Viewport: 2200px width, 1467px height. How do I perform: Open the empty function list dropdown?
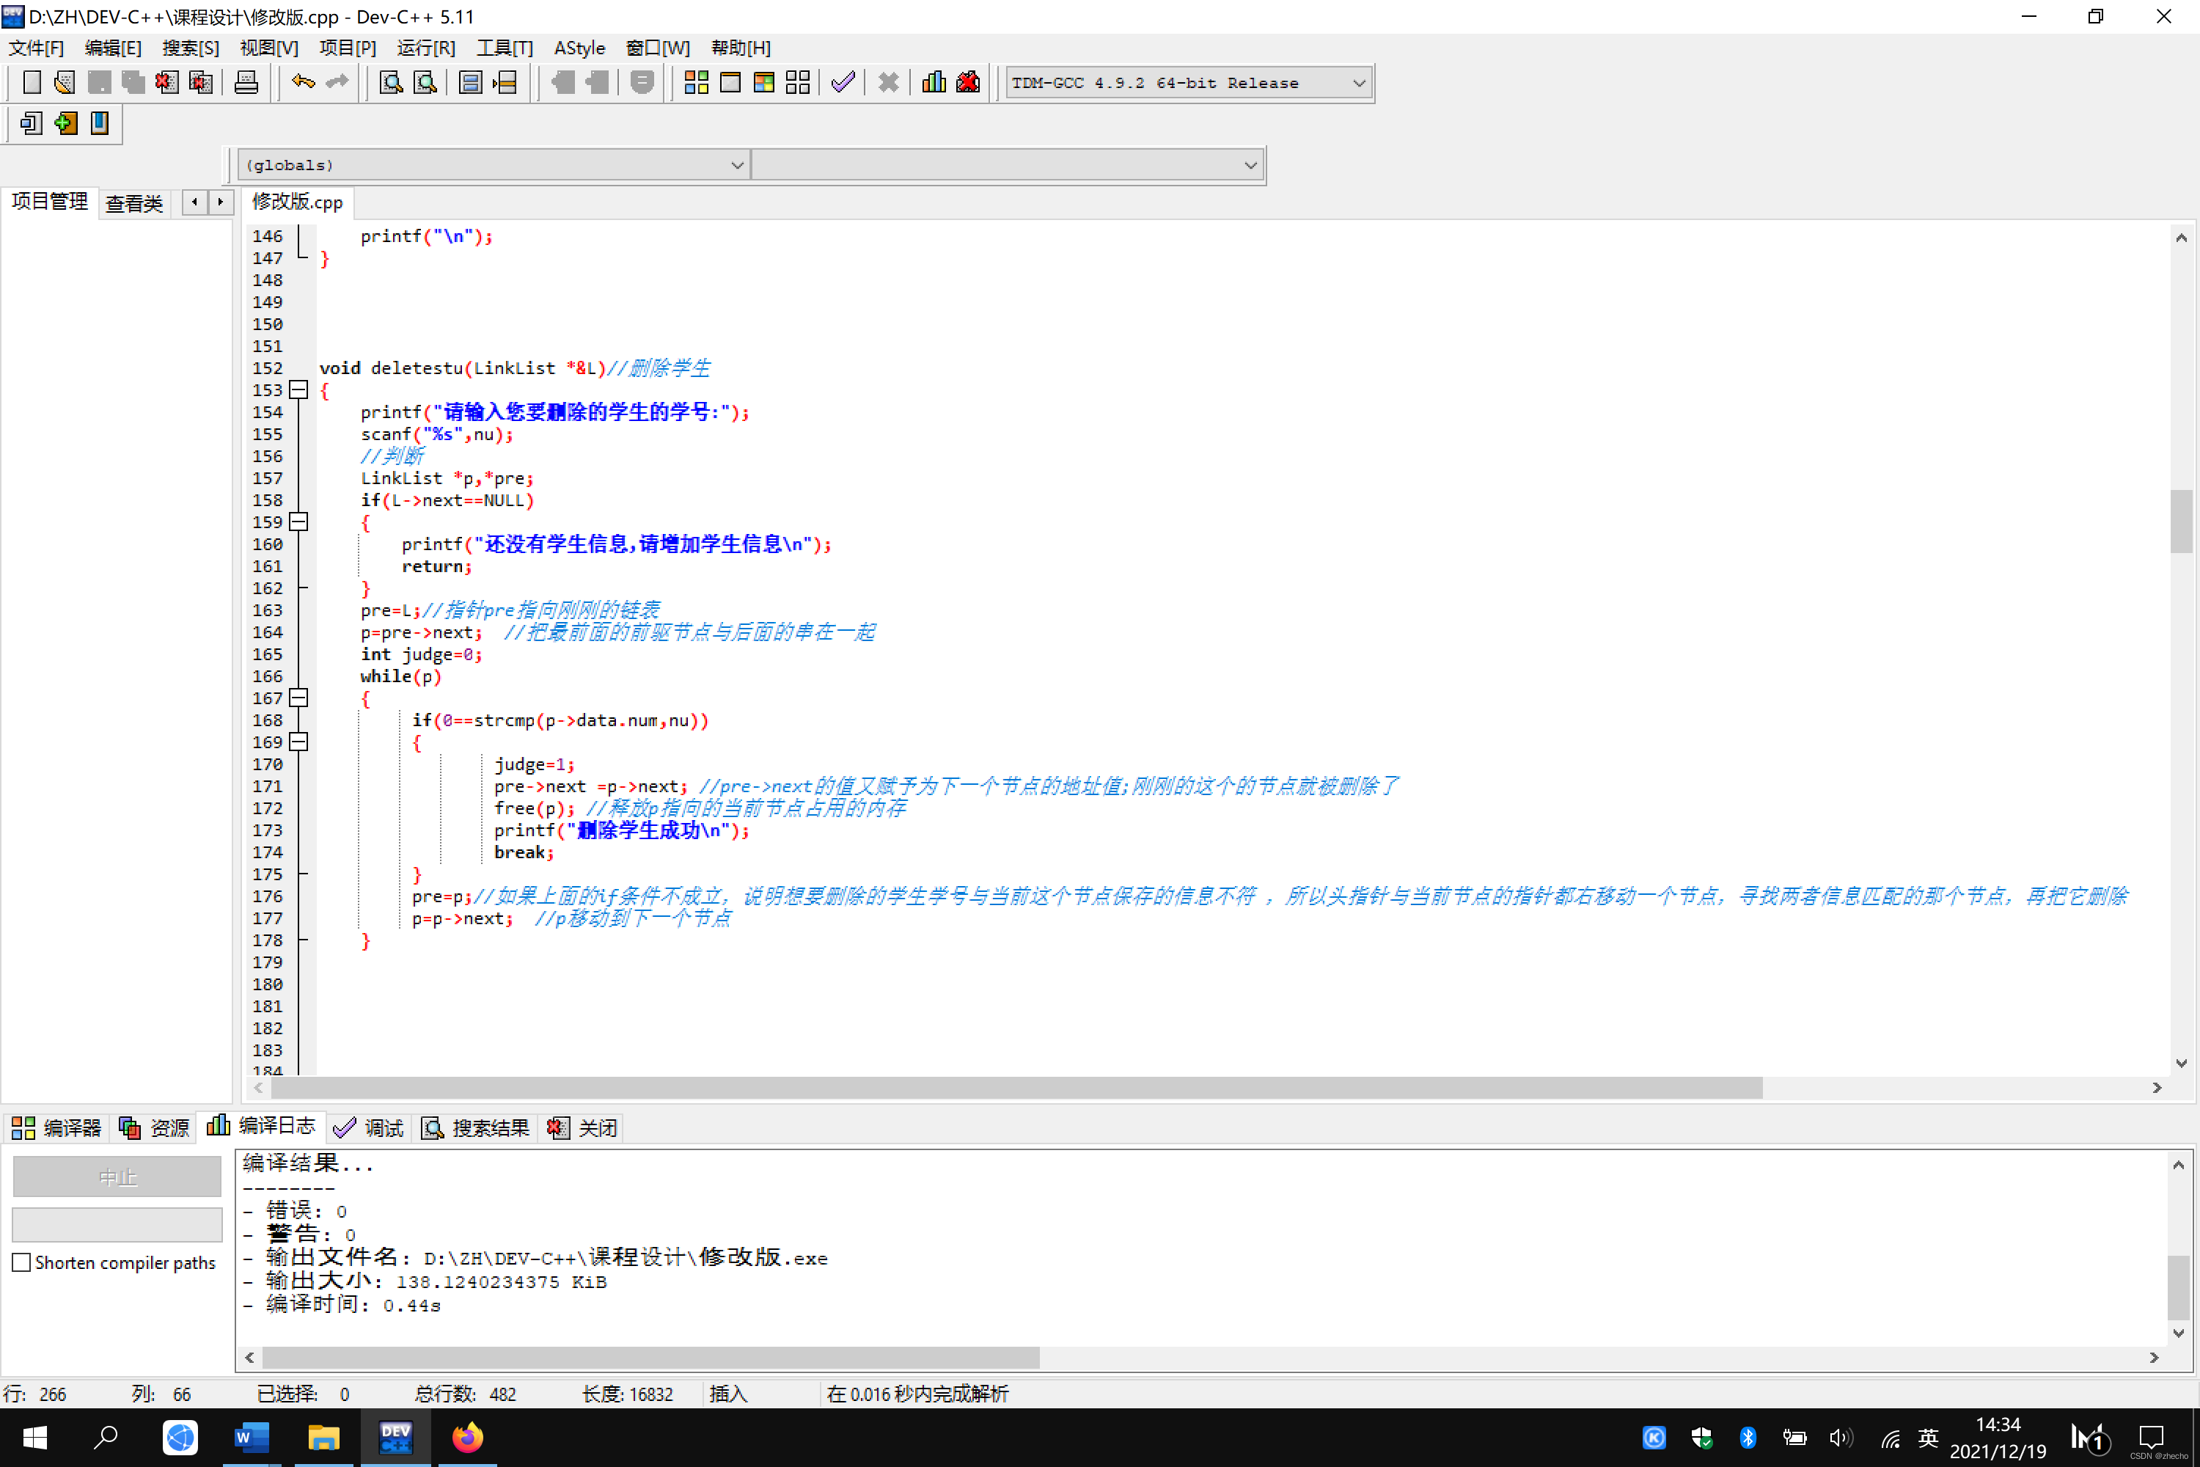pyautogui.click(x=1250, y=166)
